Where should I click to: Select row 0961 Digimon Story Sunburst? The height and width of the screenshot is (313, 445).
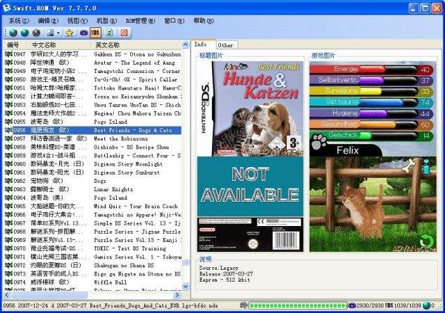92,172
